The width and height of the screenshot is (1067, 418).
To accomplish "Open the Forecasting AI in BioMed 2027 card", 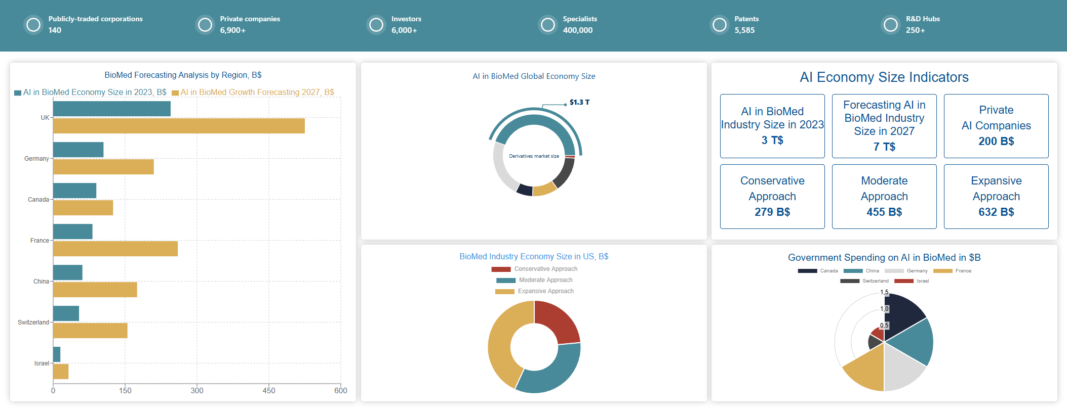I will click(884, 126).
